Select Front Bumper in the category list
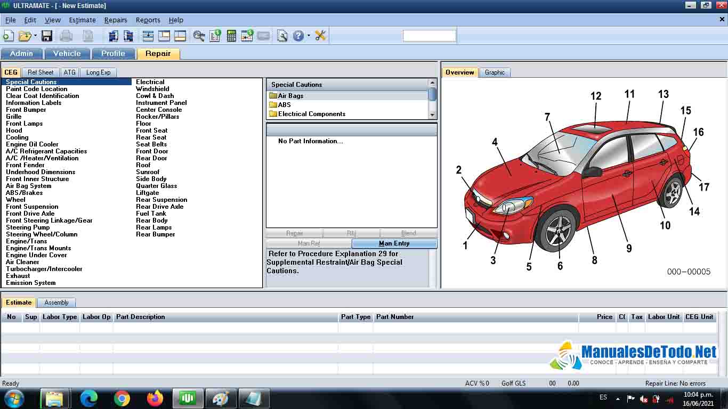Viewport: 728px width, 409px height. [x=26, y=110]
